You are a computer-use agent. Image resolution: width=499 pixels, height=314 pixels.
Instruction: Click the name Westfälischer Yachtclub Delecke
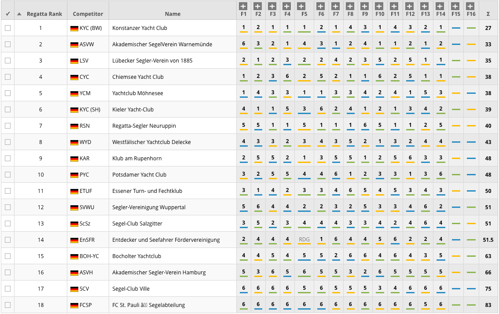pos(151,142)
